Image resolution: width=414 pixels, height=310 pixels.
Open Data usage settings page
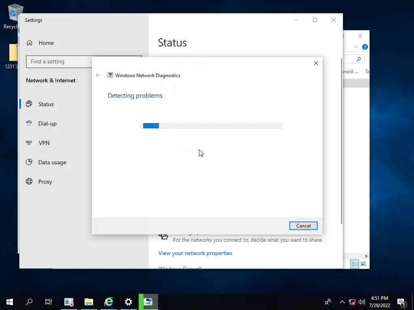click(52, 162)
